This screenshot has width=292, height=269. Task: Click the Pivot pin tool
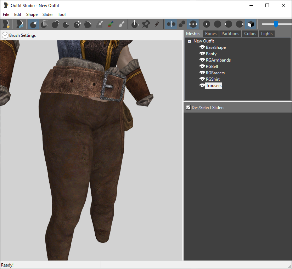click(x=146, y=24)
